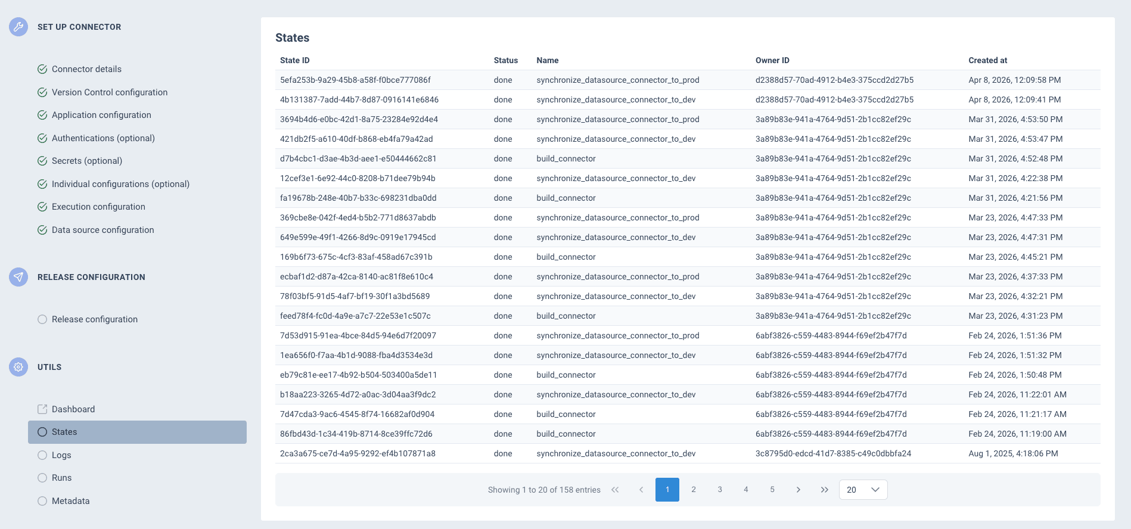The image size is (1131, 529).
Task: Click the wrench icon beside Set Up Connector
Action: tap(18, 27)
